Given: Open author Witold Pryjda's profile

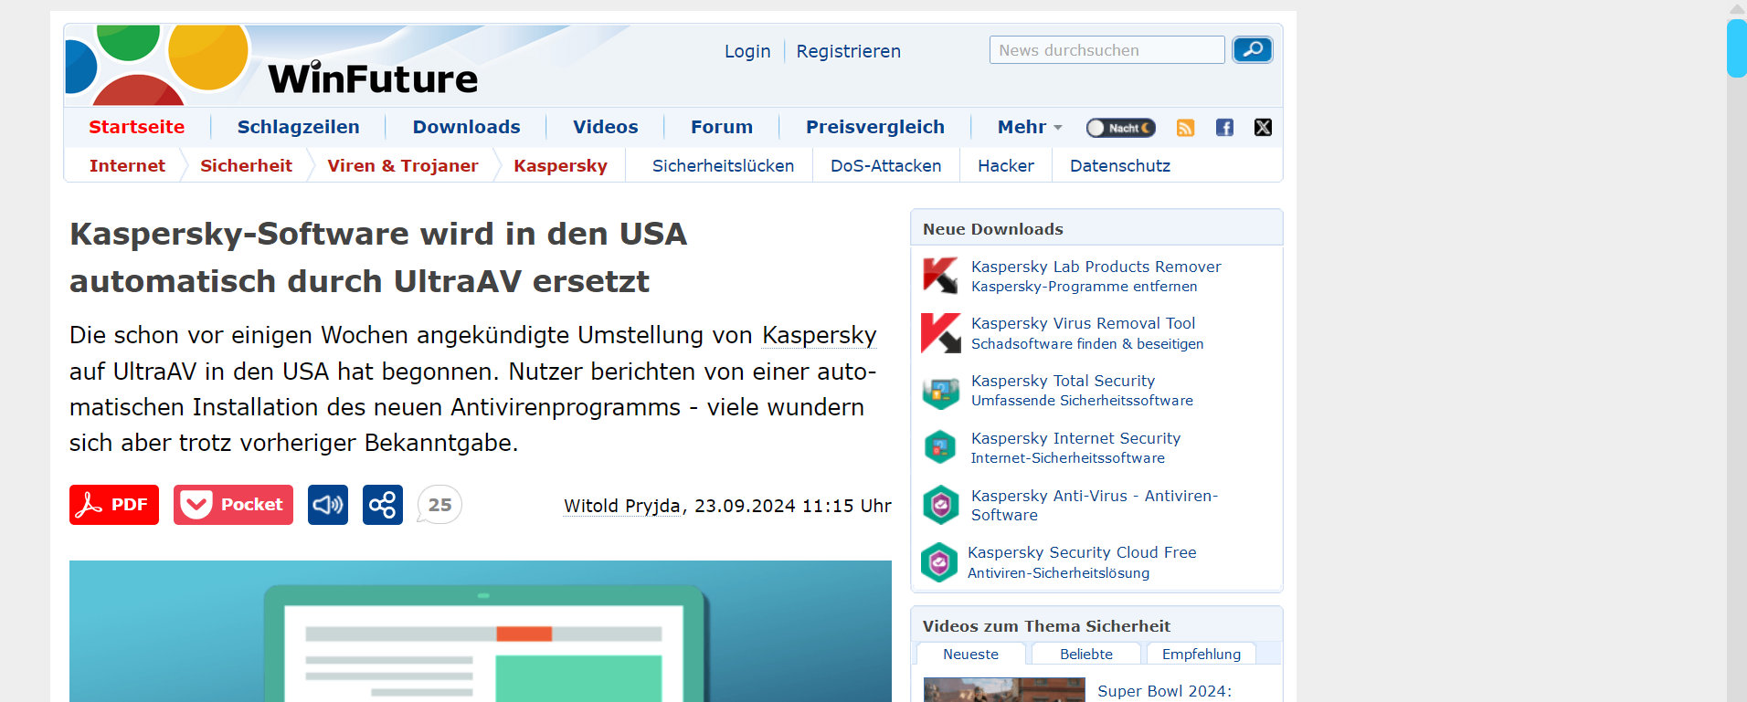Looking at the screenshot, I should click(x=622, y=506).
